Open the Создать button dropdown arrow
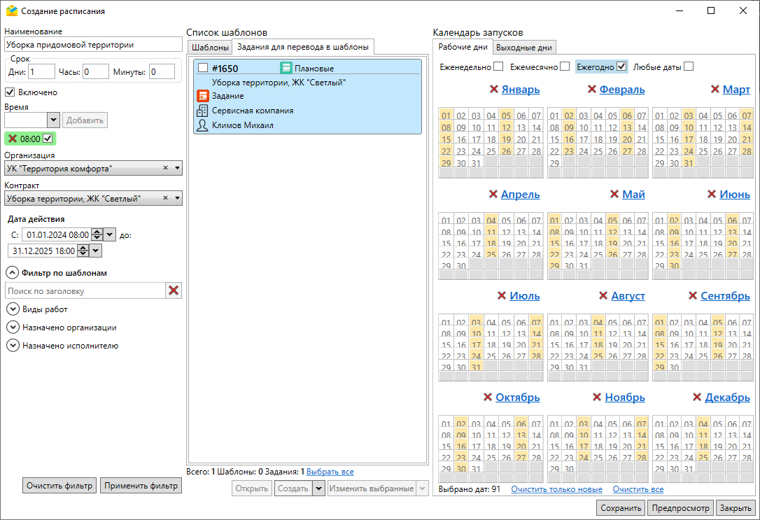The height and width of the screenshot is (520, 760). click(x=318, y=489)
